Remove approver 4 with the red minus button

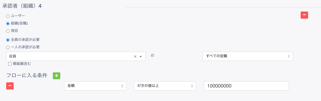point(304,15)
